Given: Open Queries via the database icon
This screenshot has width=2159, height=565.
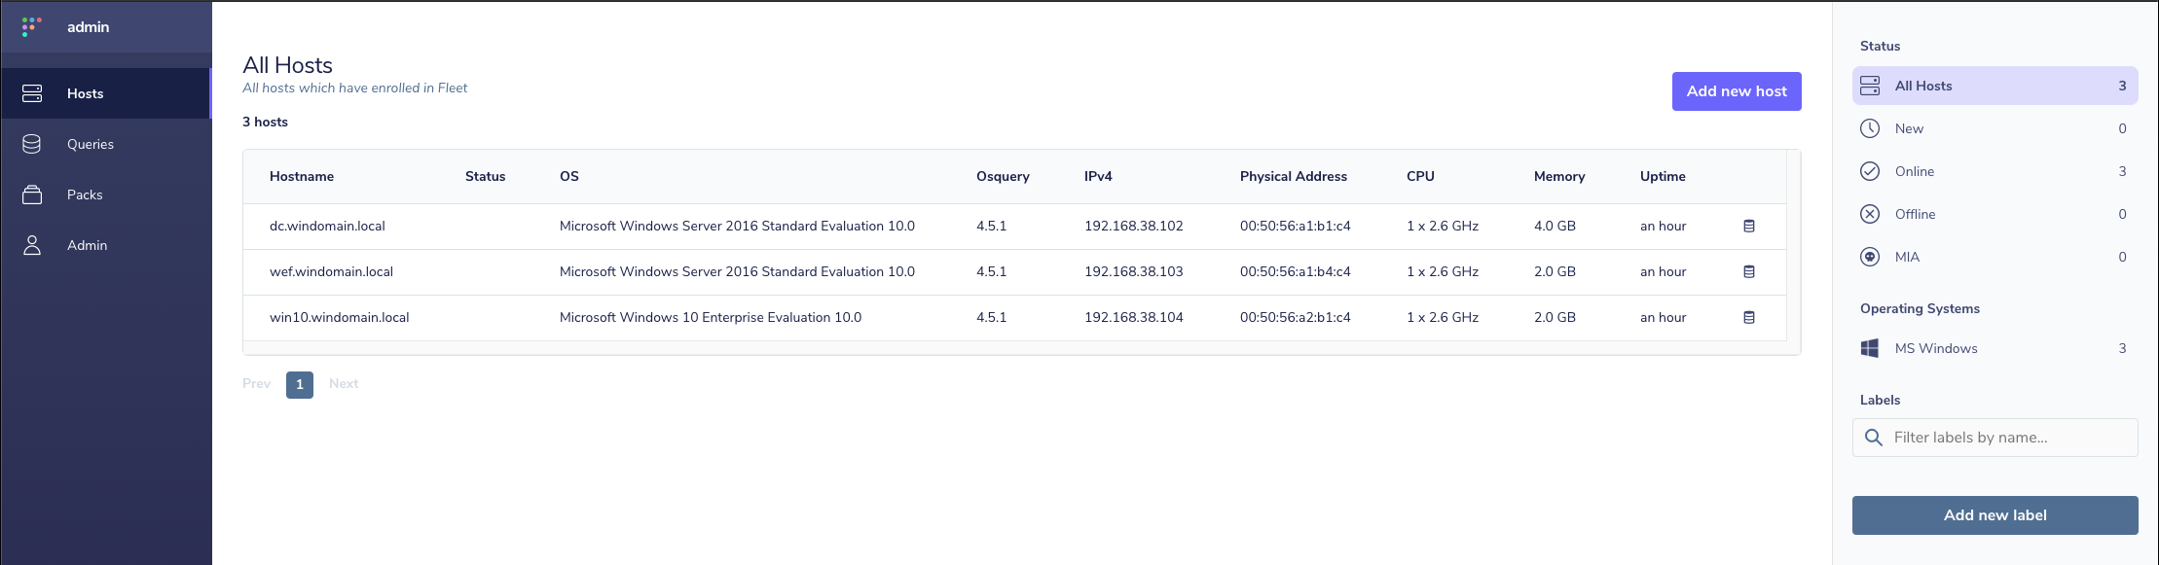Looking at the screenshot, I should click(x=32, y=144).
